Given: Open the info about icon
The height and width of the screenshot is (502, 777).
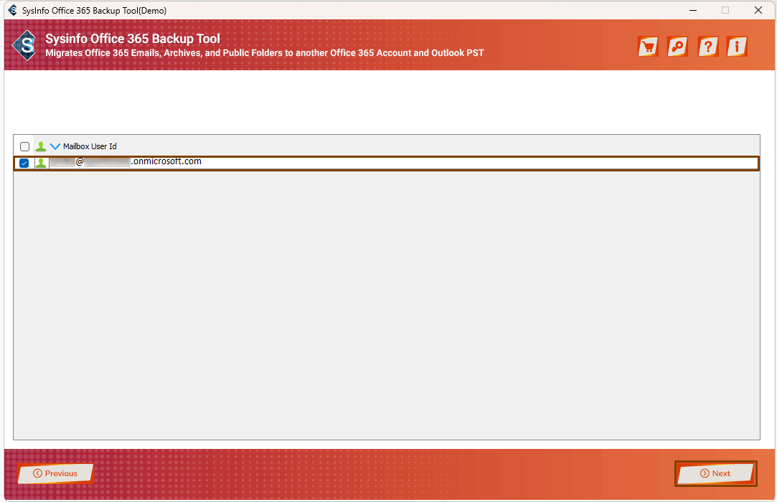Looking at the screenshot, I should (737, 47).
